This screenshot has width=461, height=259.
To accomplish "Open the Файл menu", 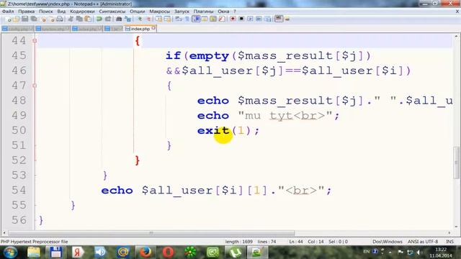I will [8, 12].
